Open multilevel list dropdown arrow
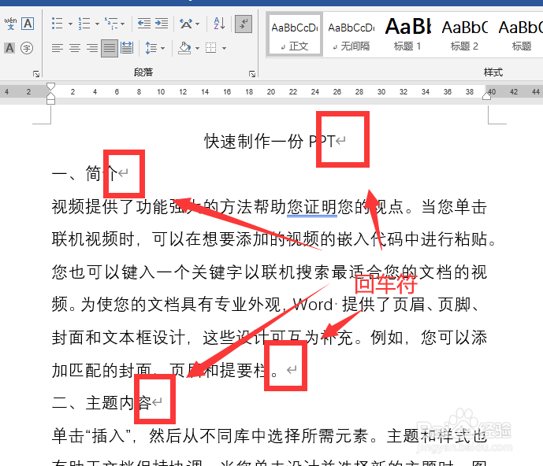 click(123, 24)
